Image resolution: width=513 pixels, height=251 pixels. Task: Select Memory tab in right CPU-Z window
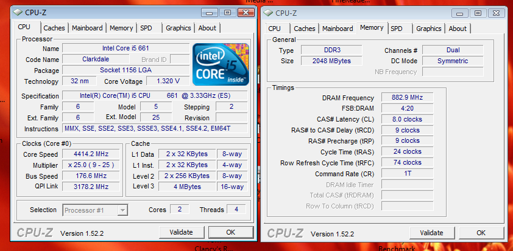coord(372,28)
